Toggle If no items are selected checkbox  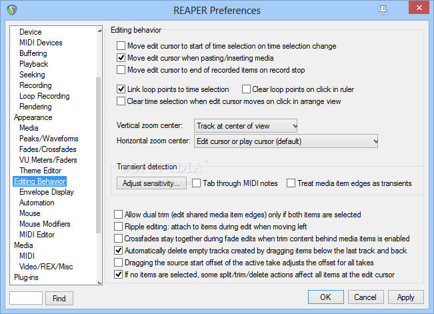point(118,275)
